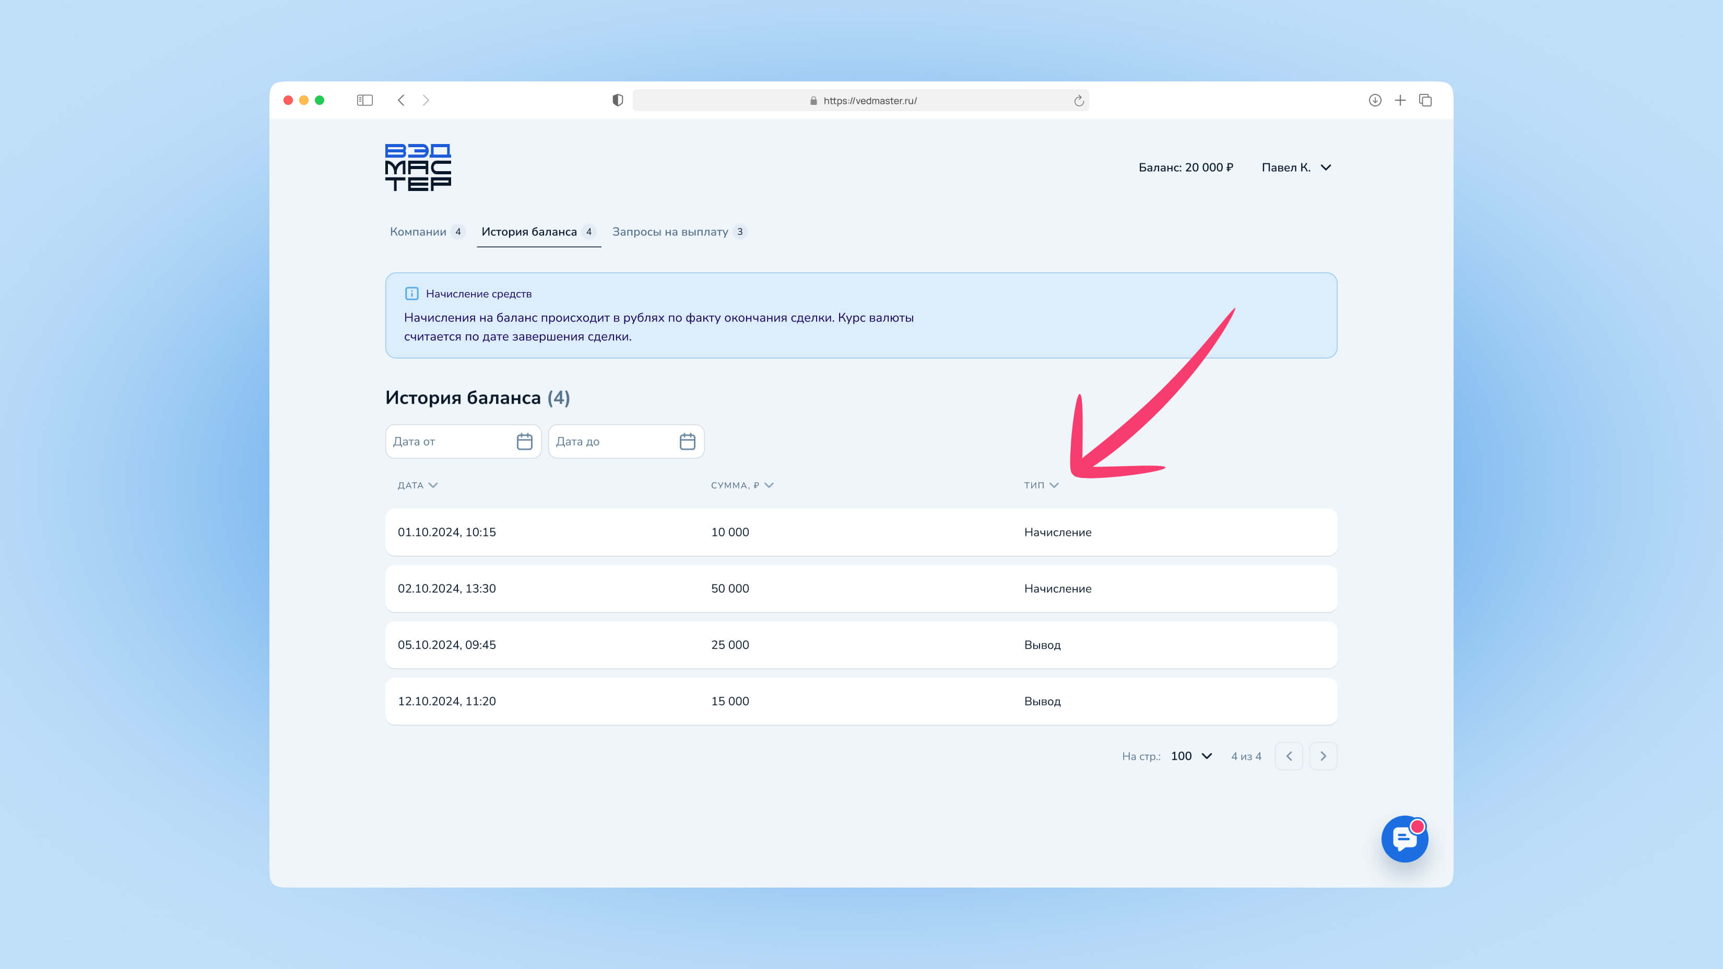Viewport: 1723px width, 969px height.
Task: Open the tab overview icon
Action: [x=1425, y=100]
